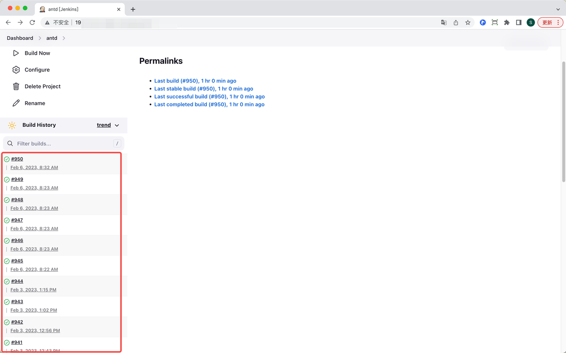Open the browser extensions puzzle icon

507,23
